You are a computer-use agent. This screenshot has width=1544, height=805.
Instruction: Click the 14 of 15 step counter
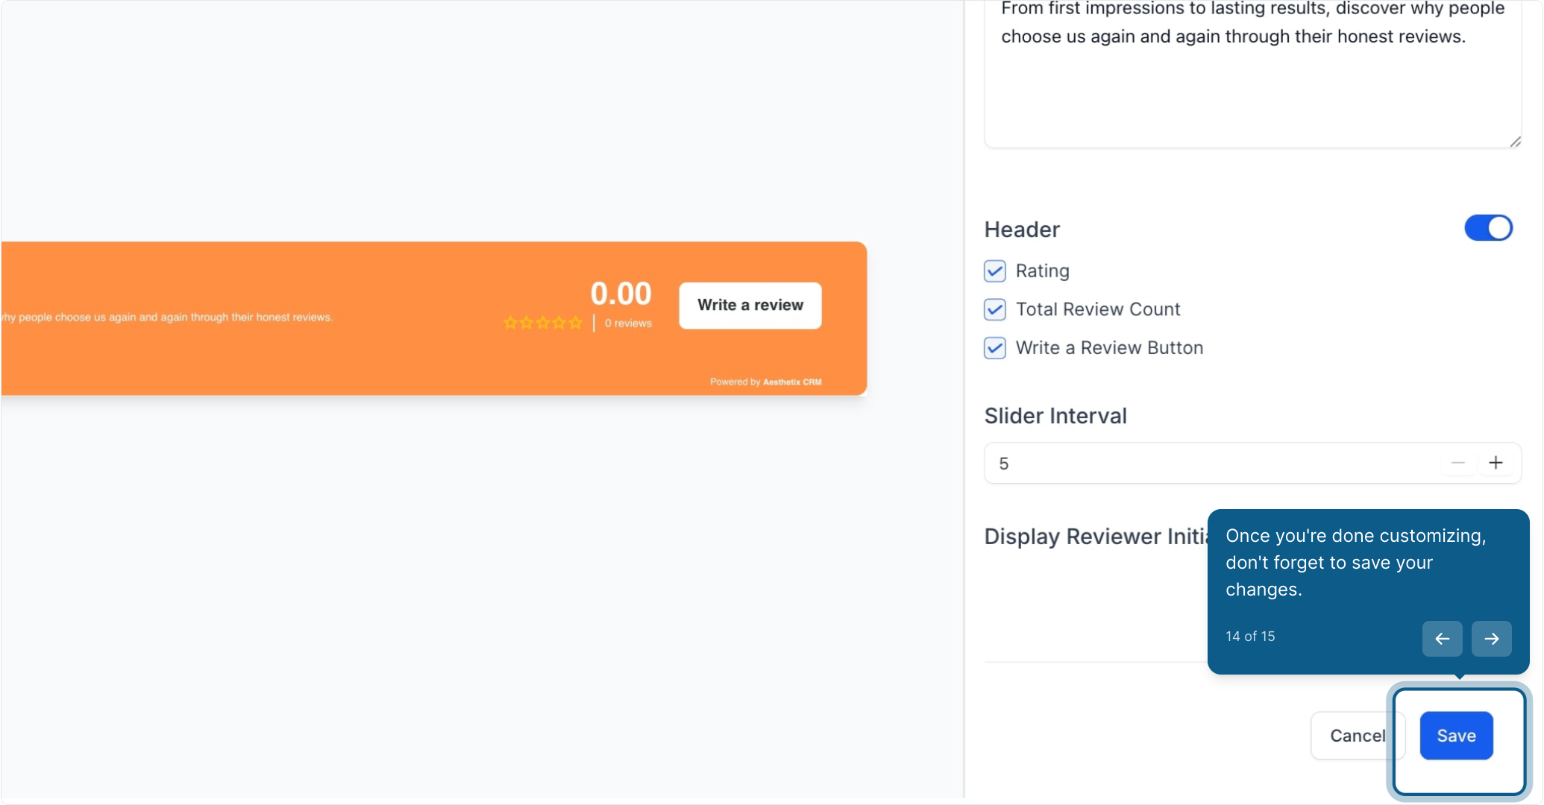tap(1250, 637)
